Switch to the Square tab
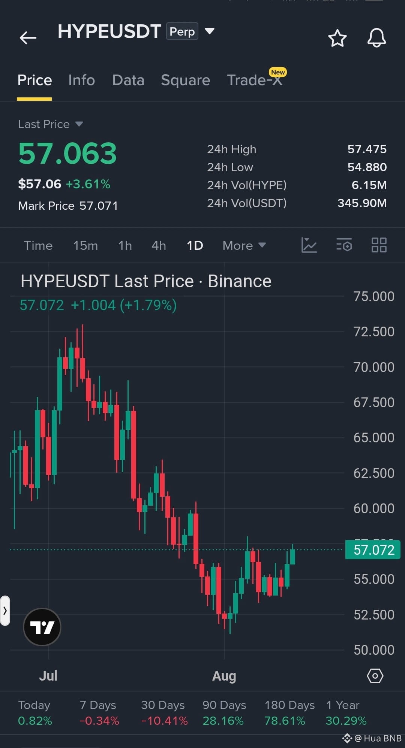 pos(185,80)
